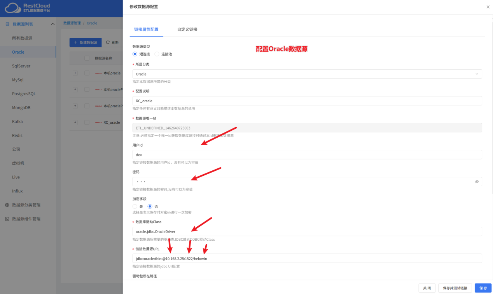The image size is (493, 294).
Task: Click the 刷新 refresh button
Action: click(112, 42)
